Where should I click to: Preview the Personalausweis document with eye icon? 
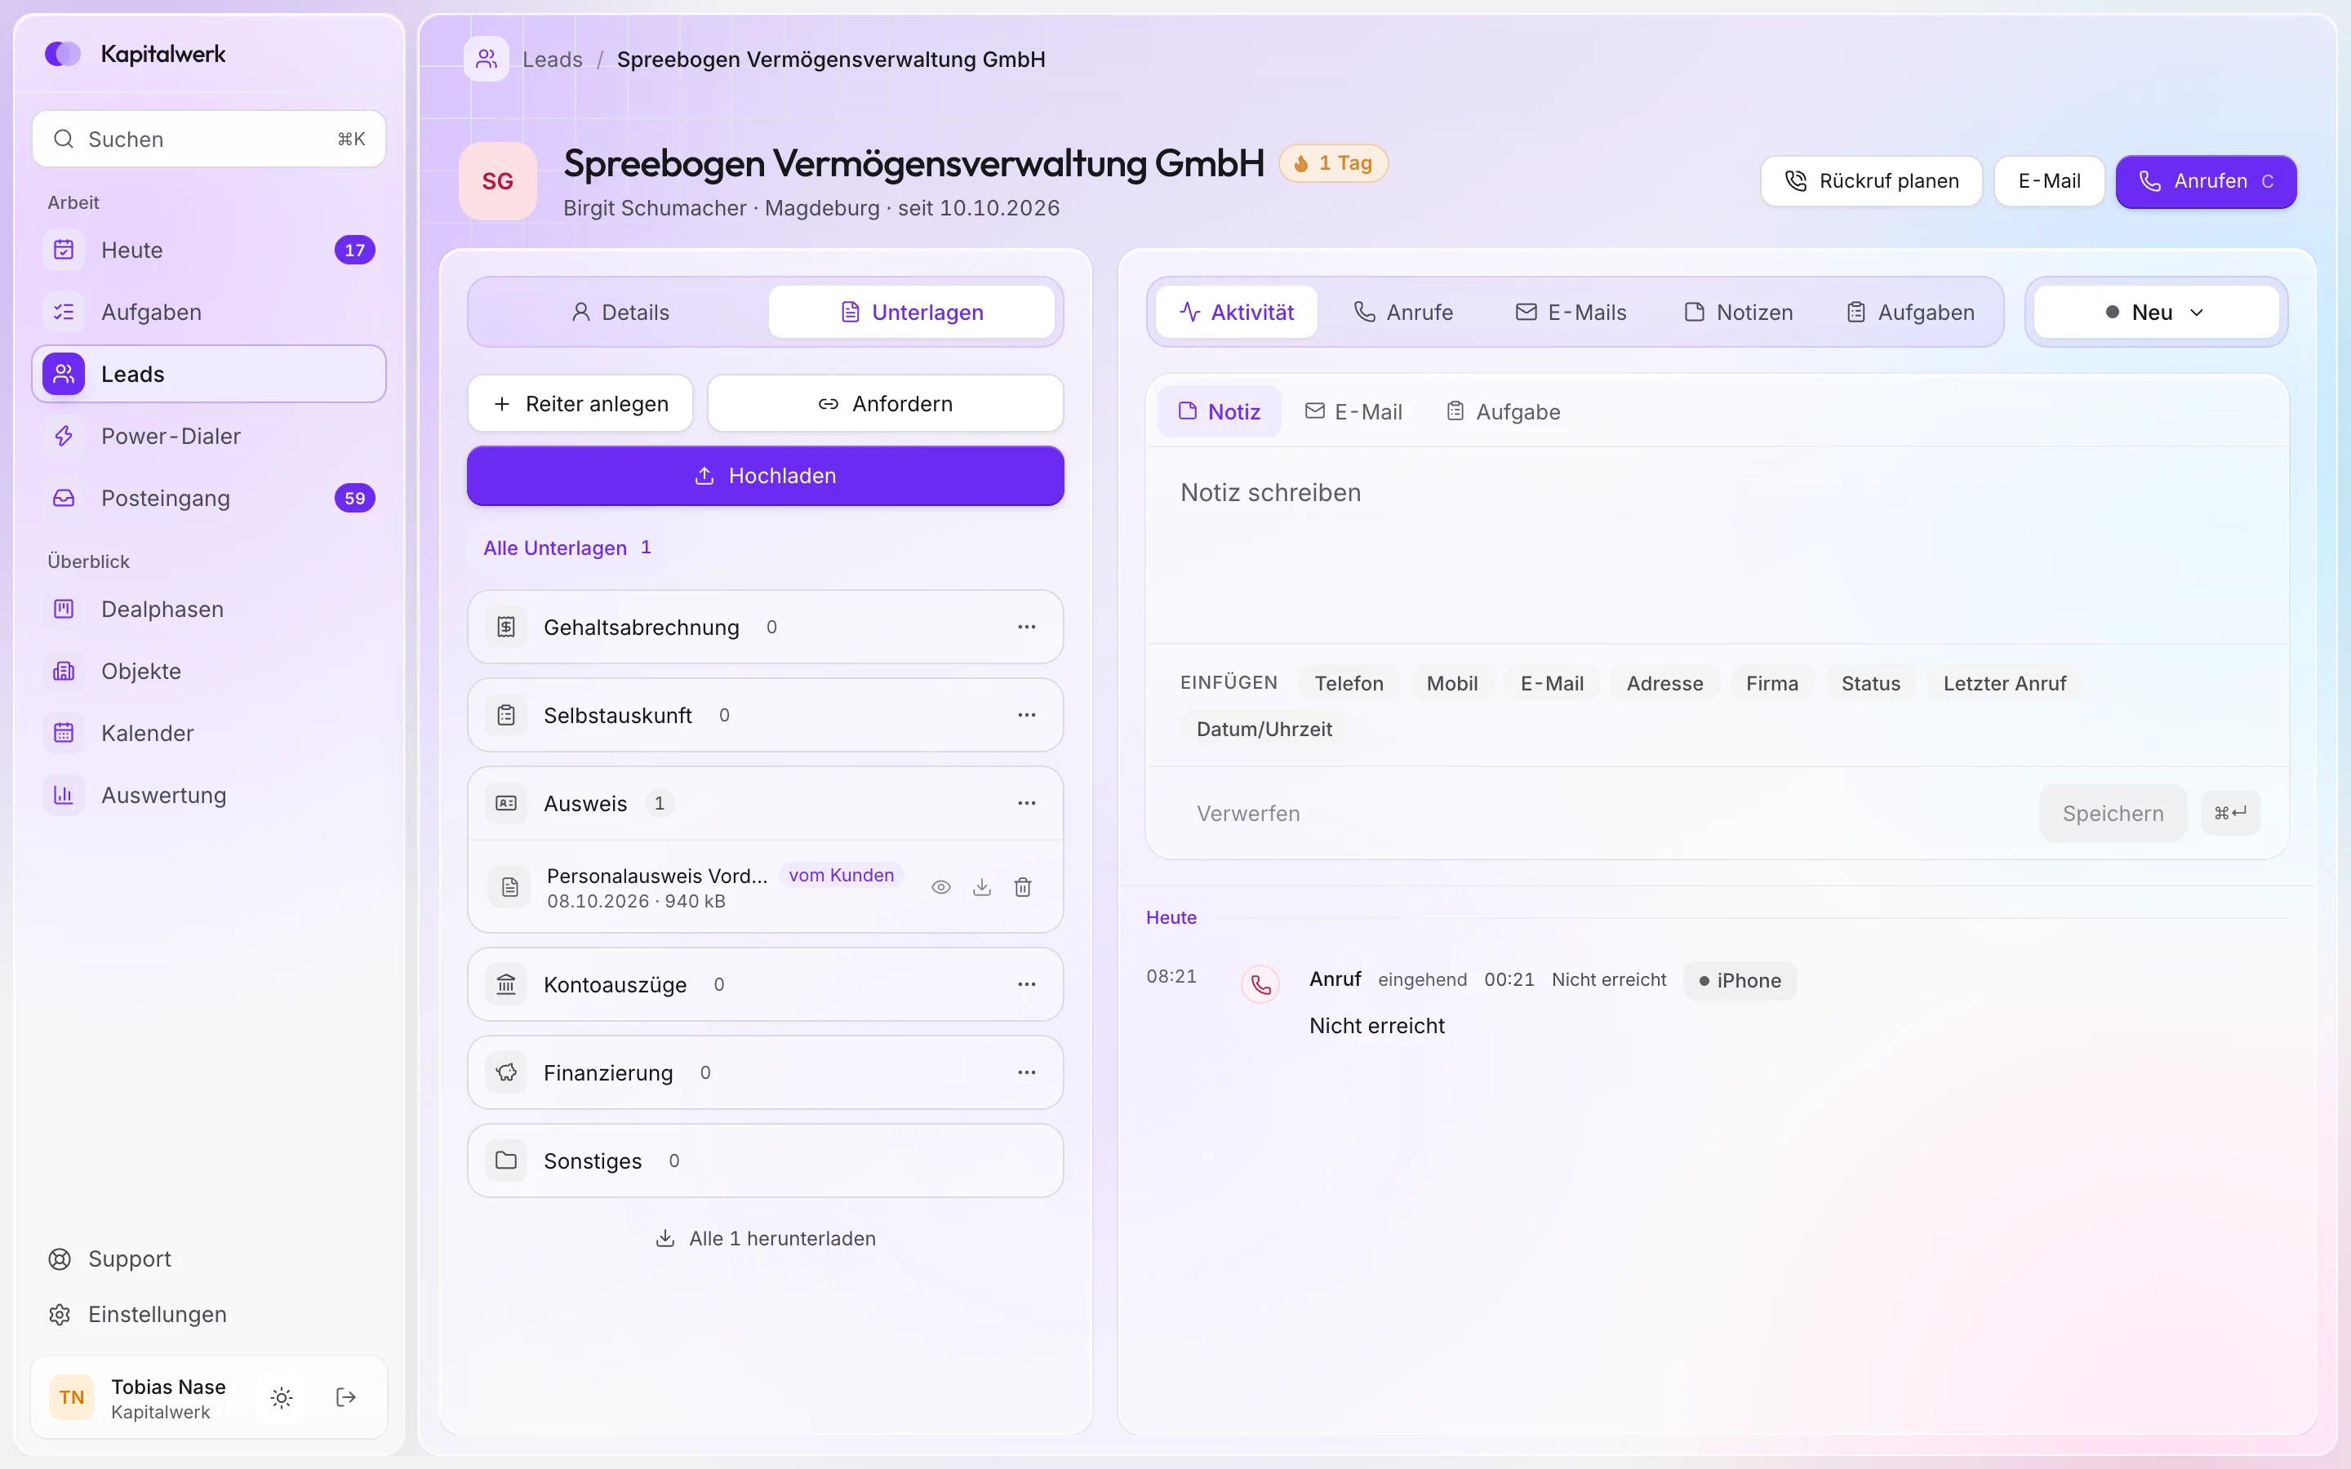pyautogui.click(x=940, y=887)
